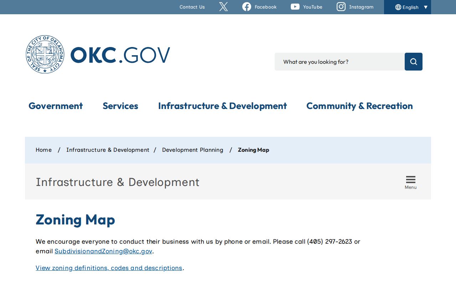Click the City of Oklahoma City seal logo

coord(45,55)
